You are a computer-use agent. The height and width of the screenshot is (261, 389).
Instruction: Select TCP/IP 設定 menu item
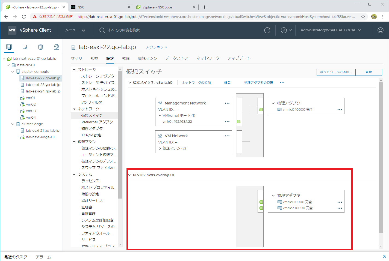click(91, 135)
